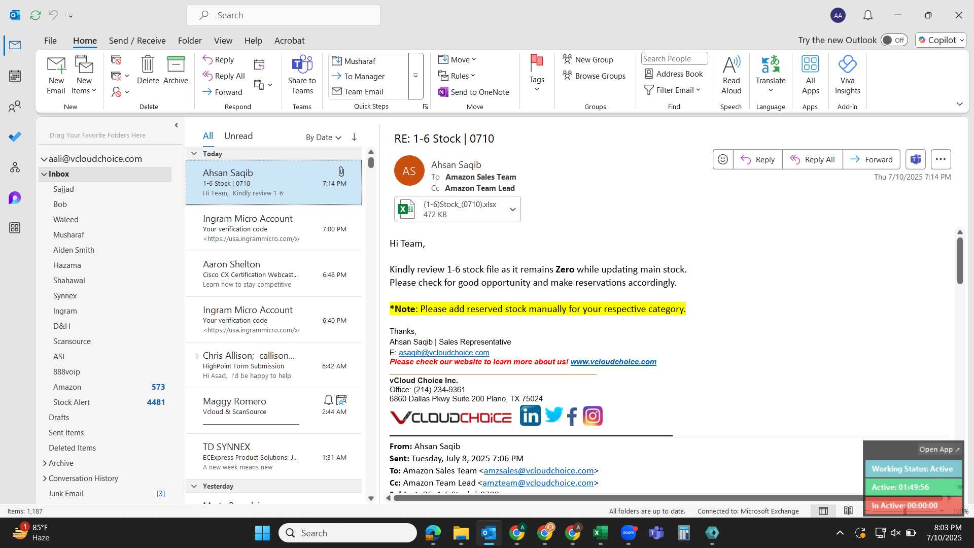Image resolution: width=974 pixels, height=548 pixels.
Task: Switch to Normal view in status bar
Action: pyautogui.click(x=823, y=511)
